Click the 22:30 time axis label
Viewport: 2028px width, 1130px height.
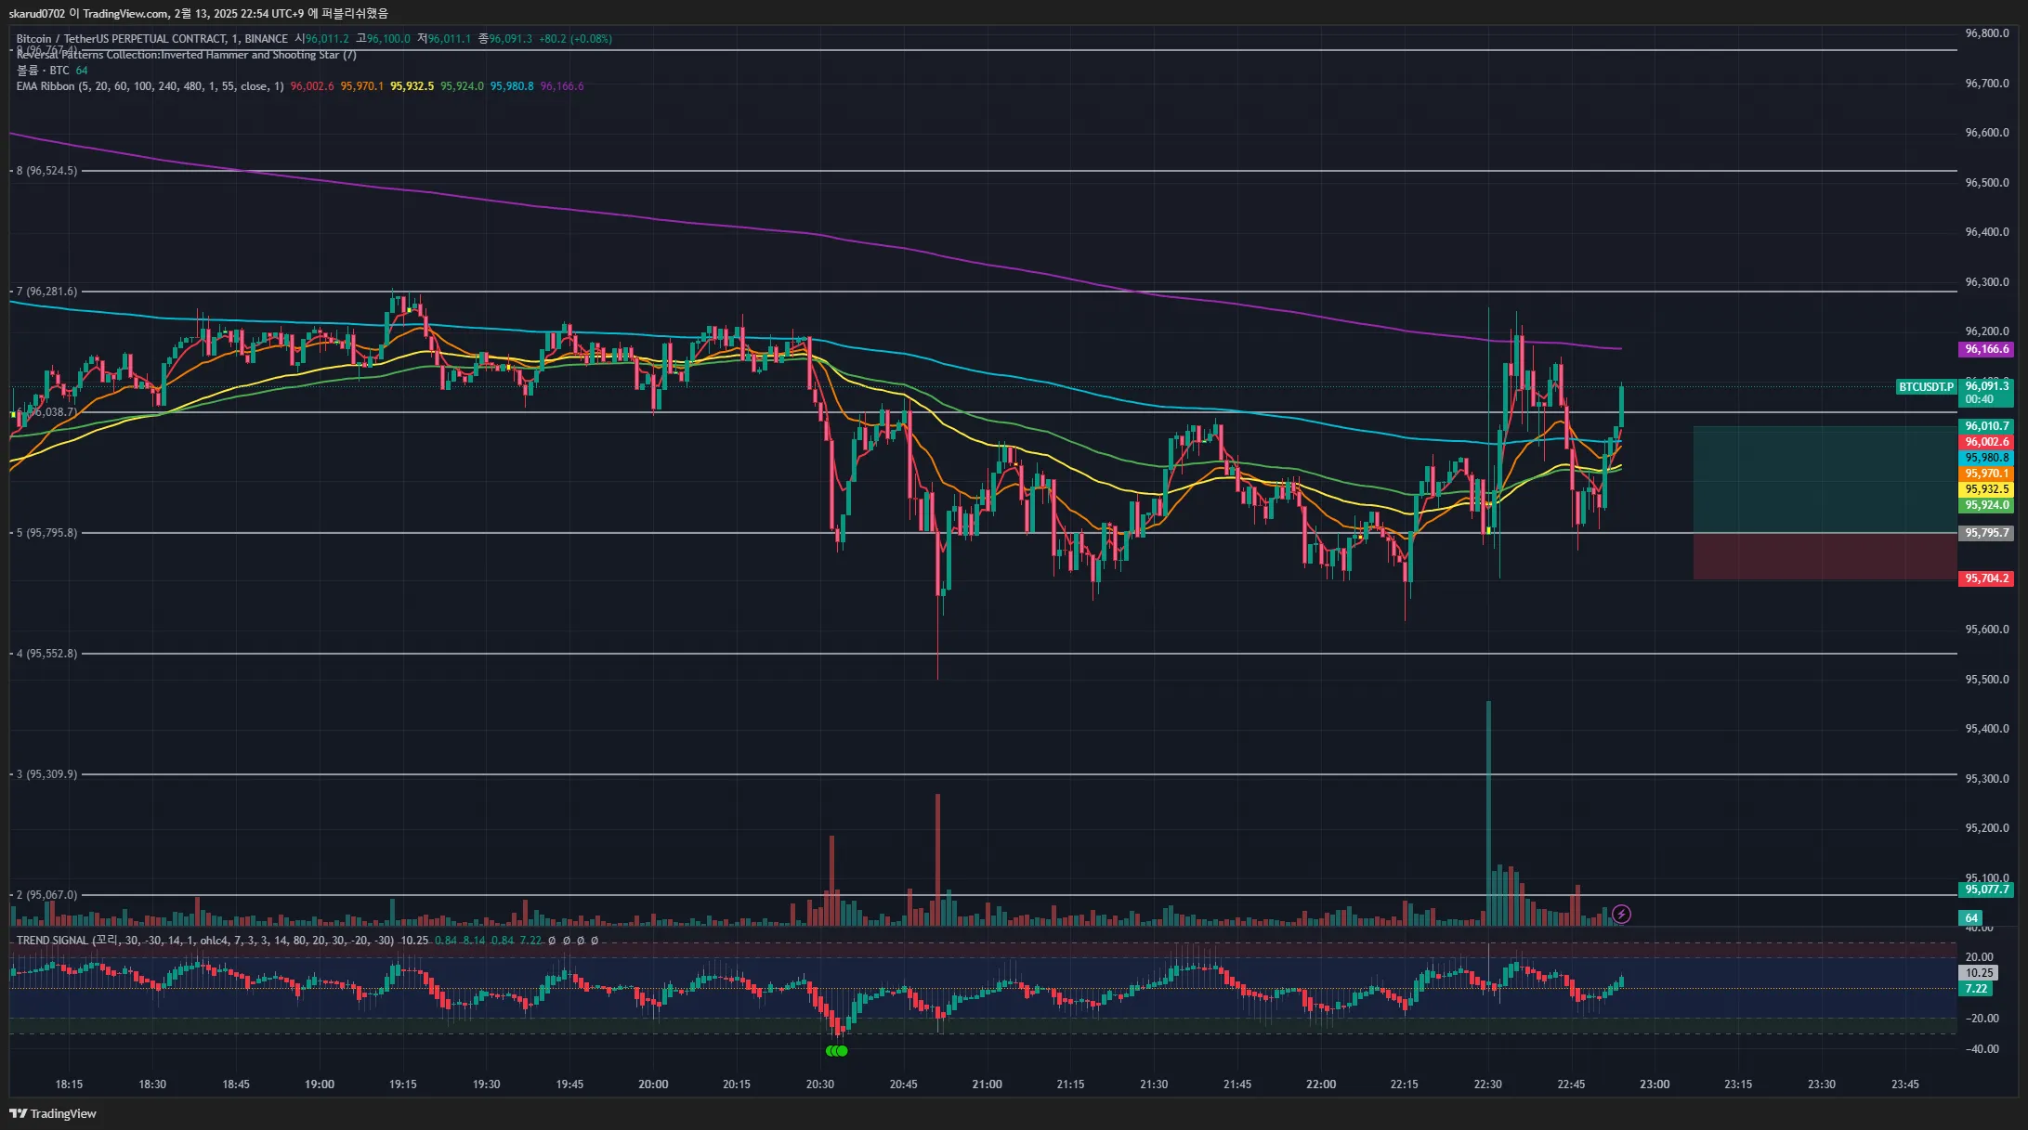point(1487,1085)
